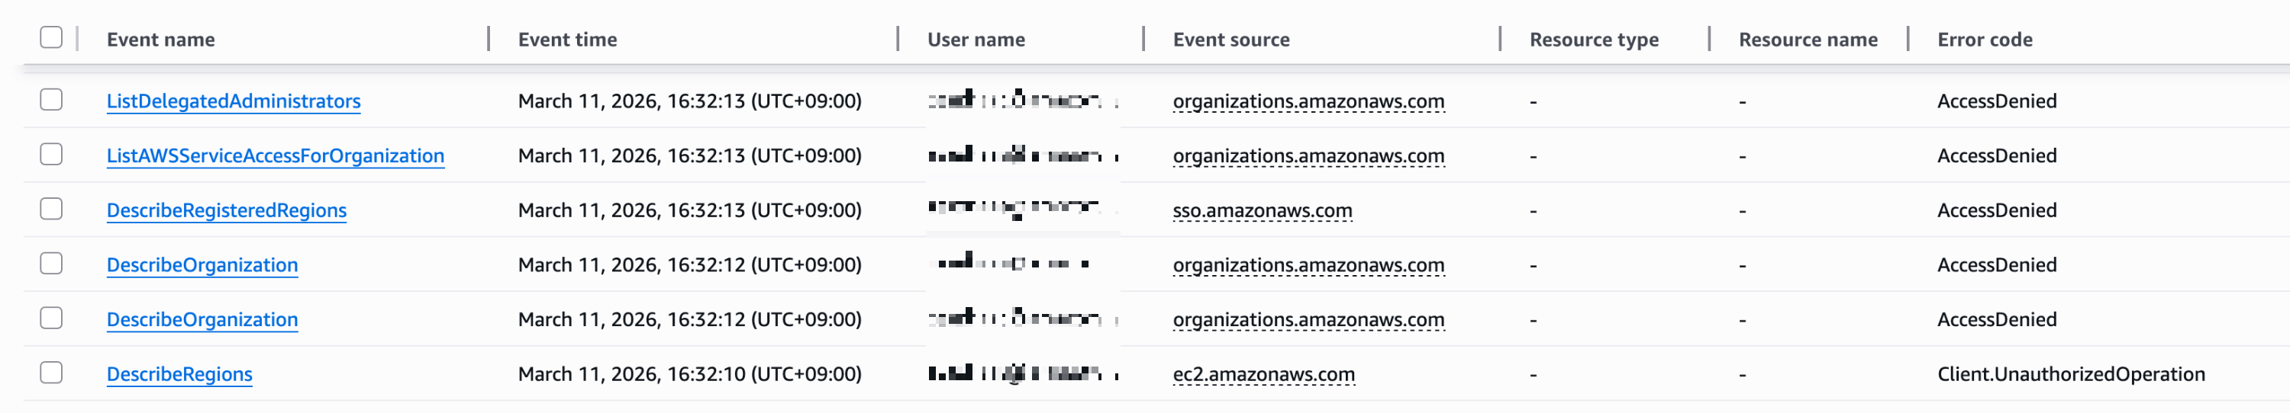The height and width of the screenshot is (413, 2290).
Task: Click the Error code column header
Action: point(1985,40)
